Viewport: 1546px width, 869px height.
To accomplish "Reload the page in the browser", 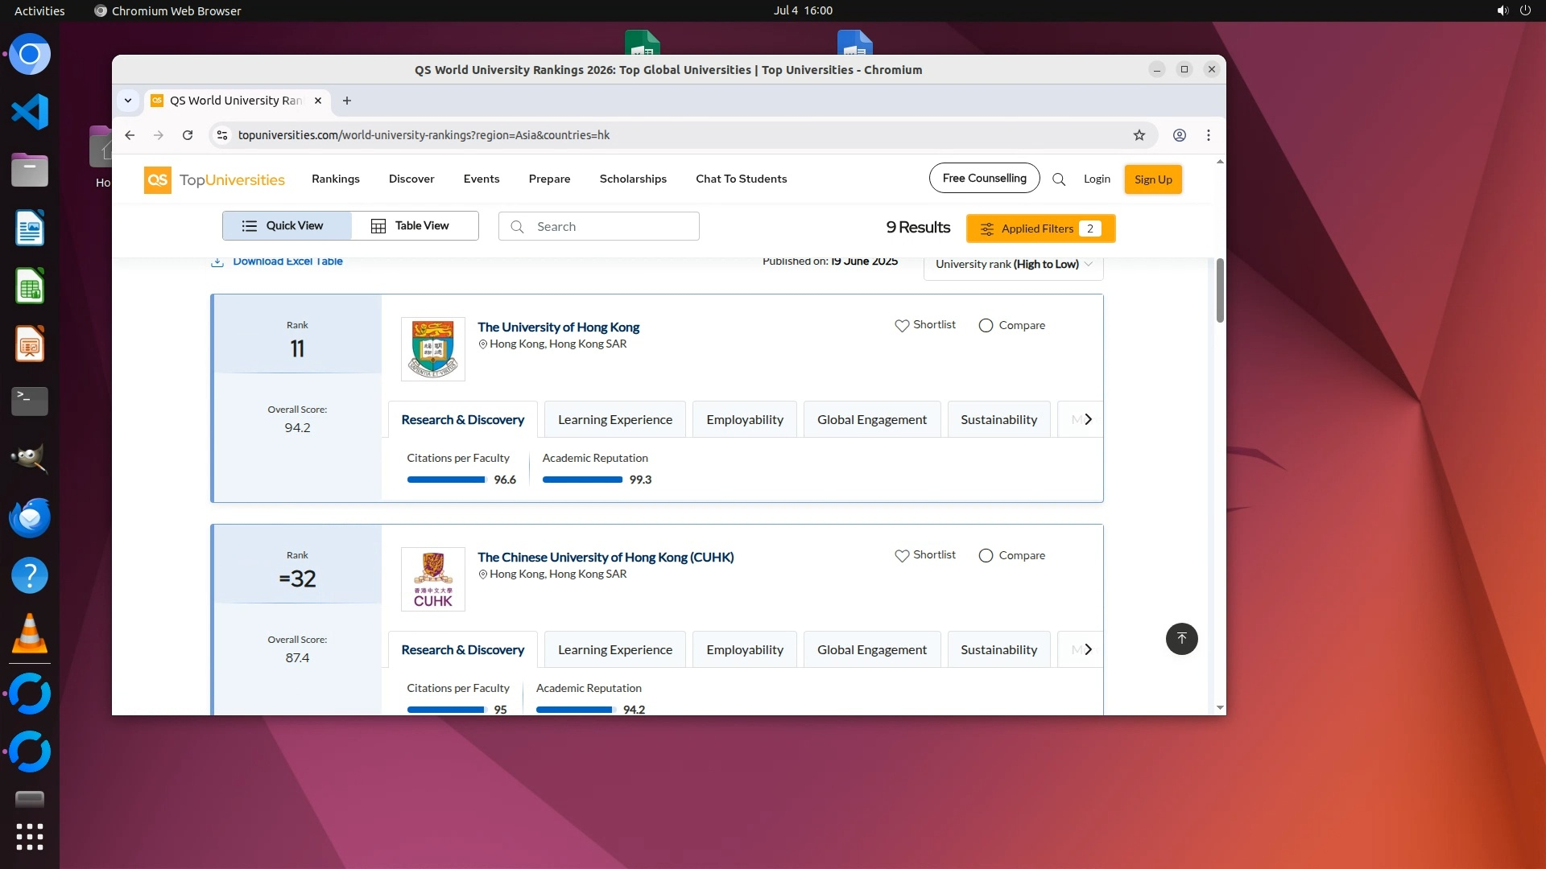I will pos(188,135).
